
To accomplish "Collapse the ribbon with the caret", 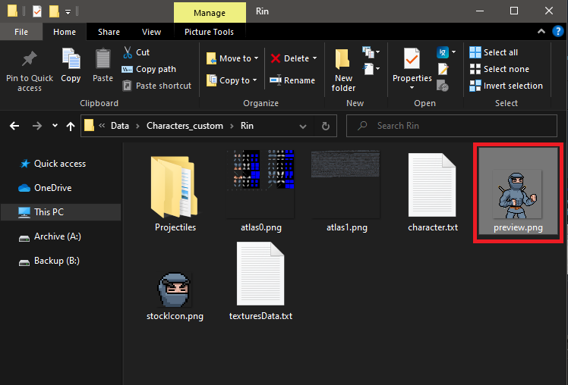I will (x=541, y=31).
